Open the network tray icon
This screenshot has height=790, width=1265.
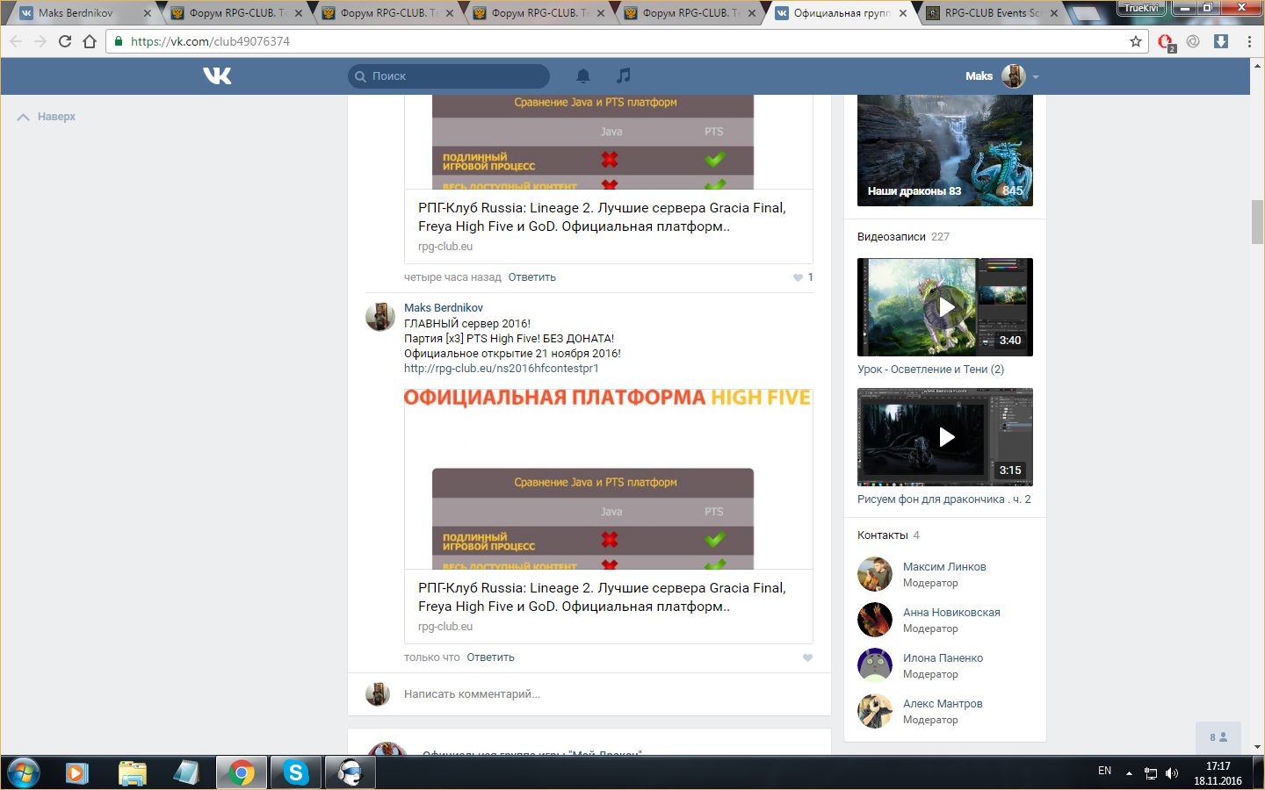[x=1151, y=773]
